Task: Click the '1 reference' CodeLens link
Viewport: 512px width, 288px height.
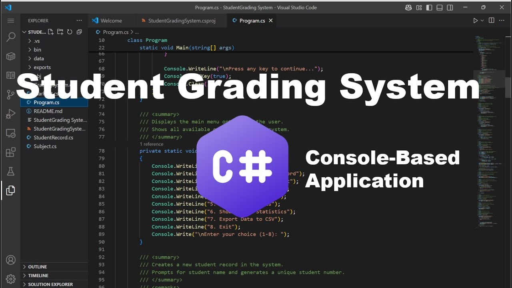Action: (152, 144)
